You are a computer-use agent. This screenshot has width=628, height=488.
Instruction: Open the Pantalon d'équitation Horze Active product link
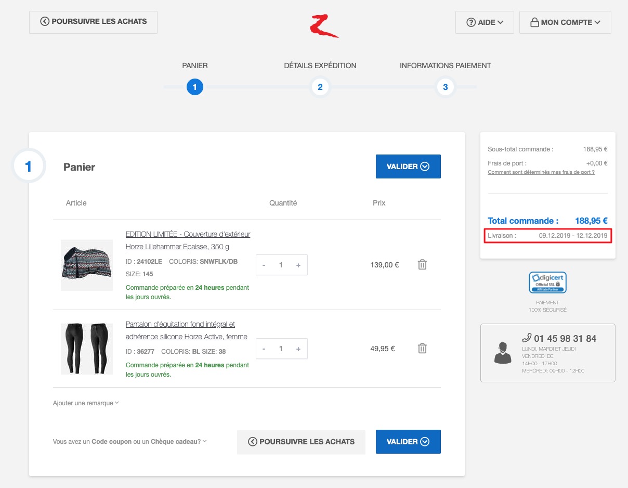click(x=187, y=330)
